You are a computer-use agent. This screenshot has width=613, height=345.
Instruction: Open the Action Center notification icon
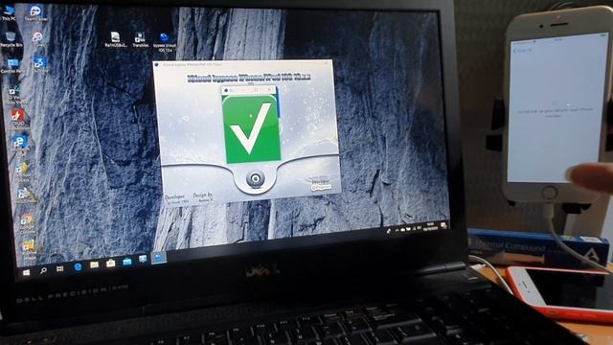tap(443, 225)
